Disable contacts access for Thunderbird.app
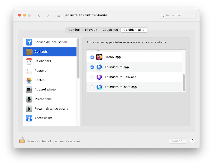This screenshot has width=213, height=166. tap(92, 67)
